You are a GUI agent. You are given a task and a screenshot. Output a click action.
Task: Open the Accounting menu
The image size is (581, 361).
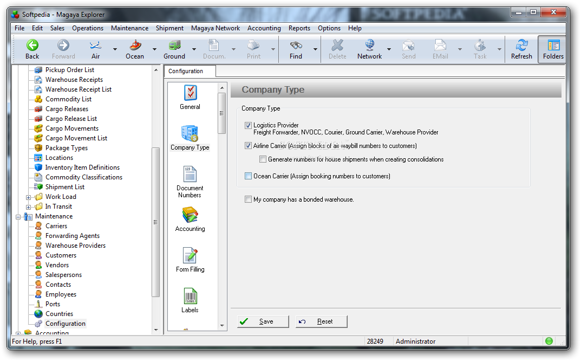coord(264,28)
